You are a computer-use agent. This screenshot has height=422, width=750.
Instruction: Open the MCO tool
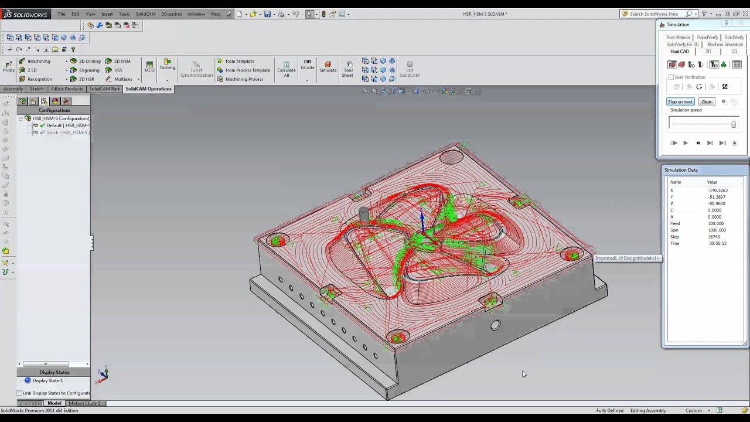click(x=149, y=66)
